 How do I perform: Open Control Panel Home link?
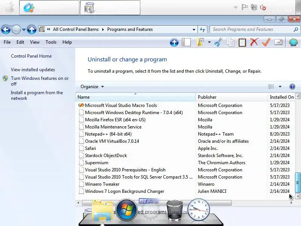coord(31,56)
